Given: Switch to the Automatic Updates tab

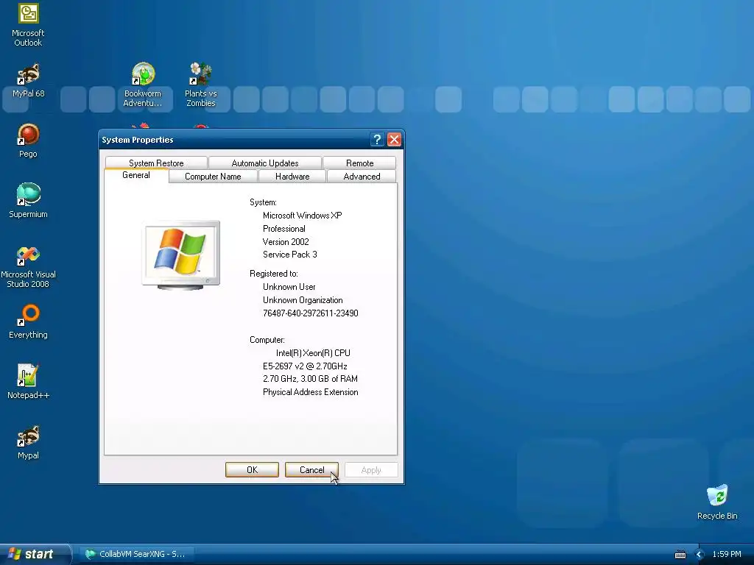Looking at the screenshot, I should [265, 163].
